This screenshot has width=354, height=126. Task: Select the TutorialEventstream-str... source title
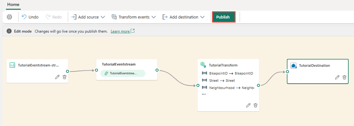38,66
